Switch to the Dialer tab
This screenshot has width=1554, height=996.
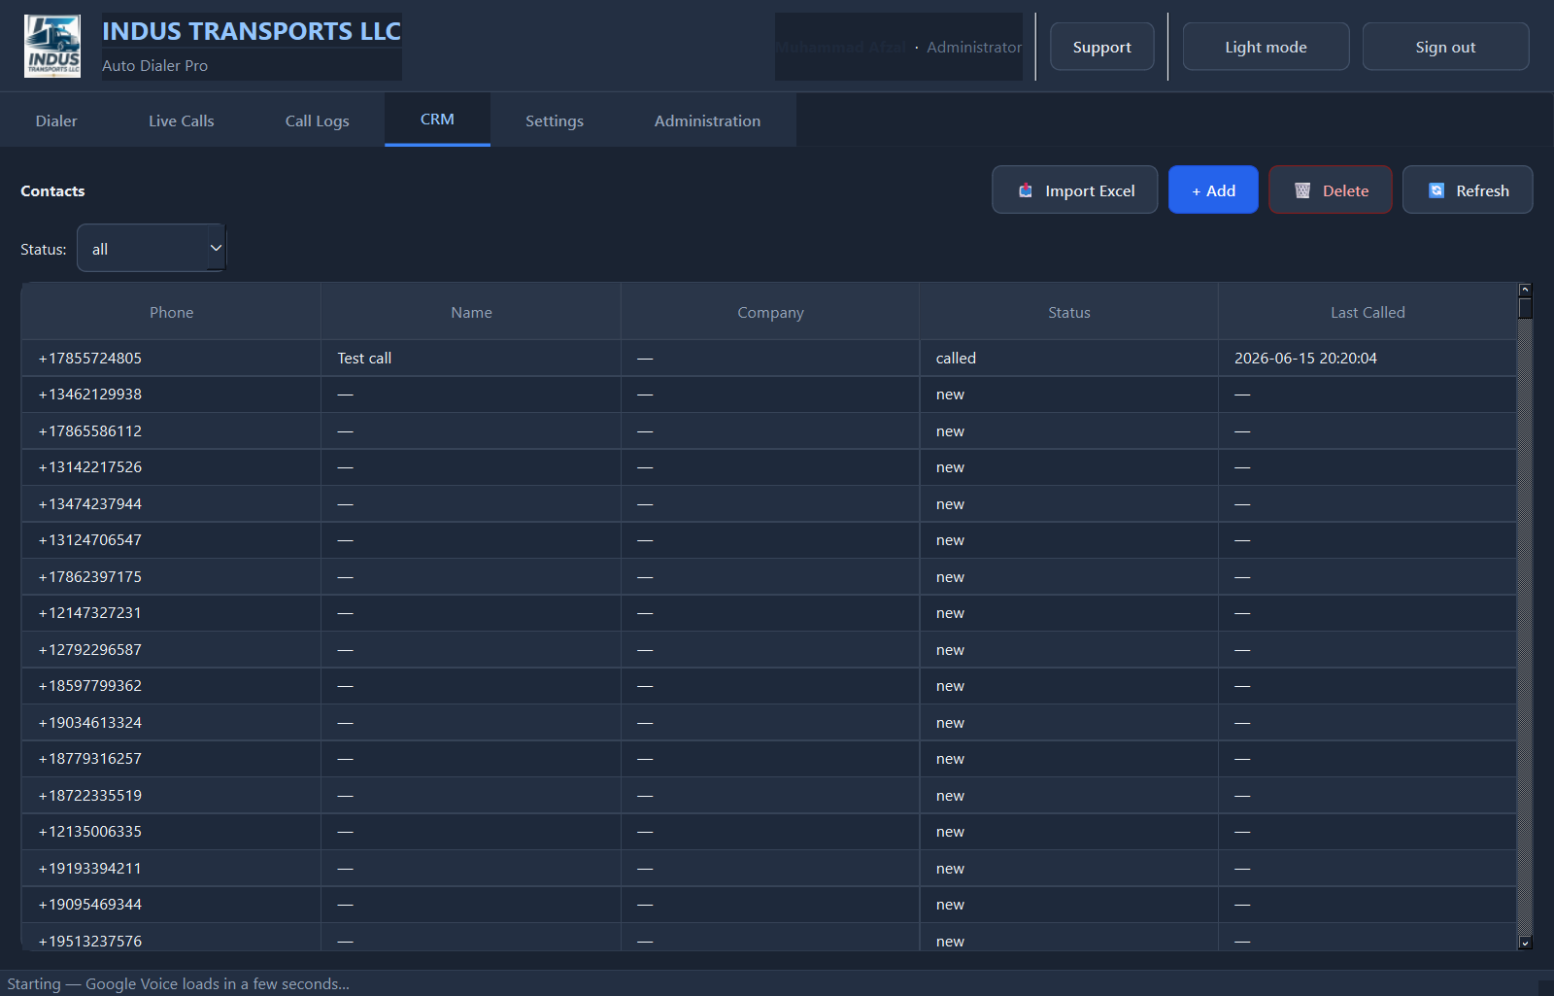pos(56,120)
